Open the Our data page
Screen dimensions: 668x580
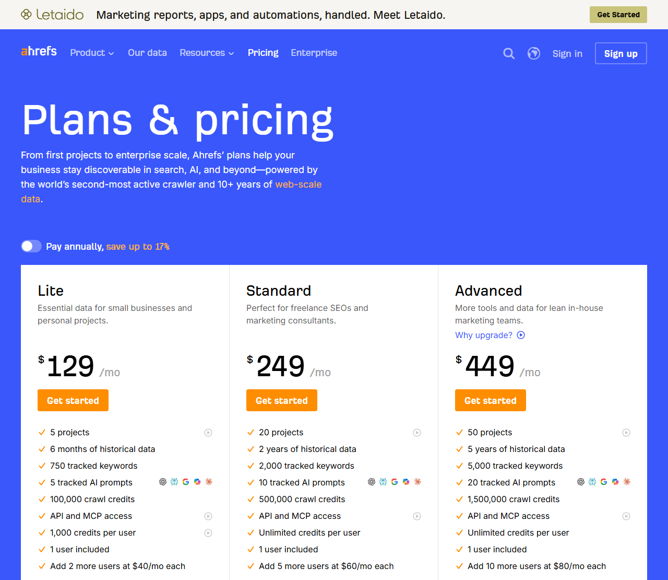pos(147,53)
